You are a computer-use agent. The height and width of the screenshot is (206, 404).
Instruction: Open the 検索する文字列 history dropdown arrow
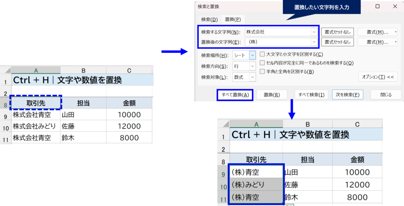click(314, 32)
